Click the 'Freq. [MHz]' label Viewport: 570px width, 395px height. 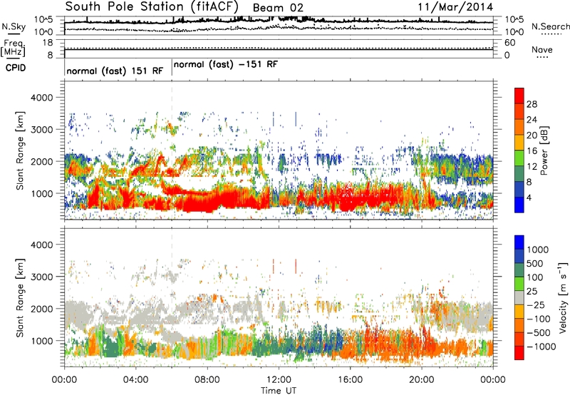14,48
